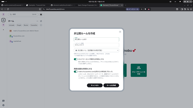Click the キャンセル button
Viewport: 193px width, 108px height.
(95, 85)
